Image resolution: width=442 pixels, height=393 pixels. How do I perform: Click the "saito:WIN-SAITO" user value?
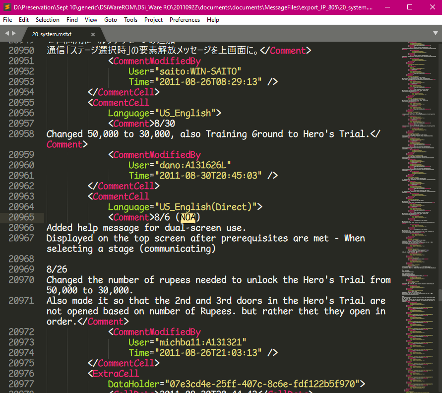(198, 71)
